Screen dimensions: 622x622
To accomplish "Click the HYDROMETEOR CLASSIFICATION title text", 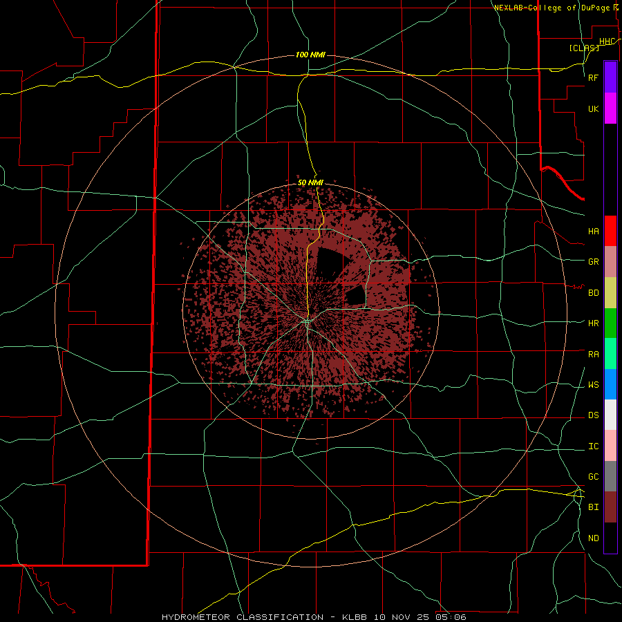I will pyautogui.click(x=243, y=617).
